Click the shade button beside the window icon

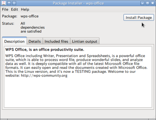(x=9, y=3)
